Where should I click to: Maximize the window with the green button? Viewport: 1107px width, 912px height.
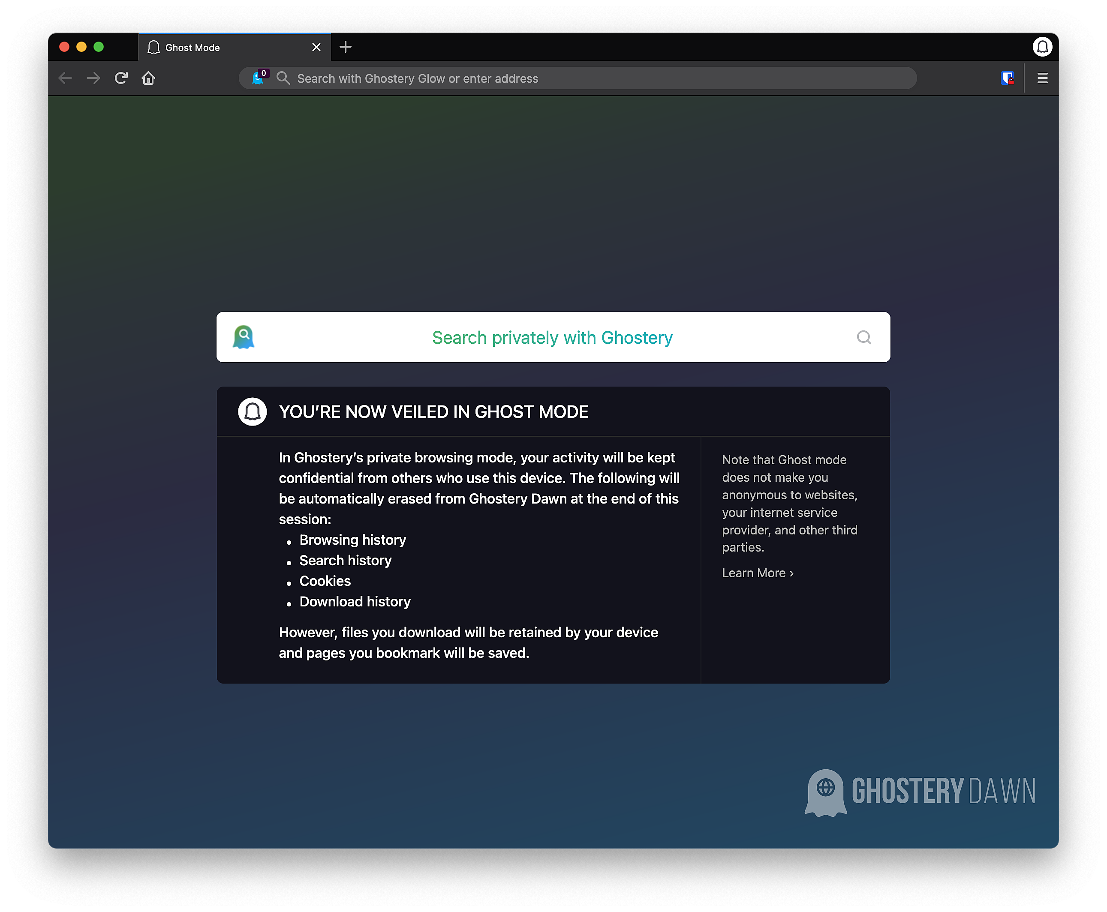coord(99,47)
